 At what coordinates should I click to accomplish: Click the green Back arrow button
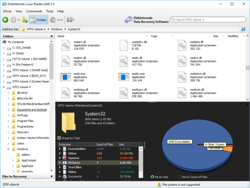tap(5, 20)
